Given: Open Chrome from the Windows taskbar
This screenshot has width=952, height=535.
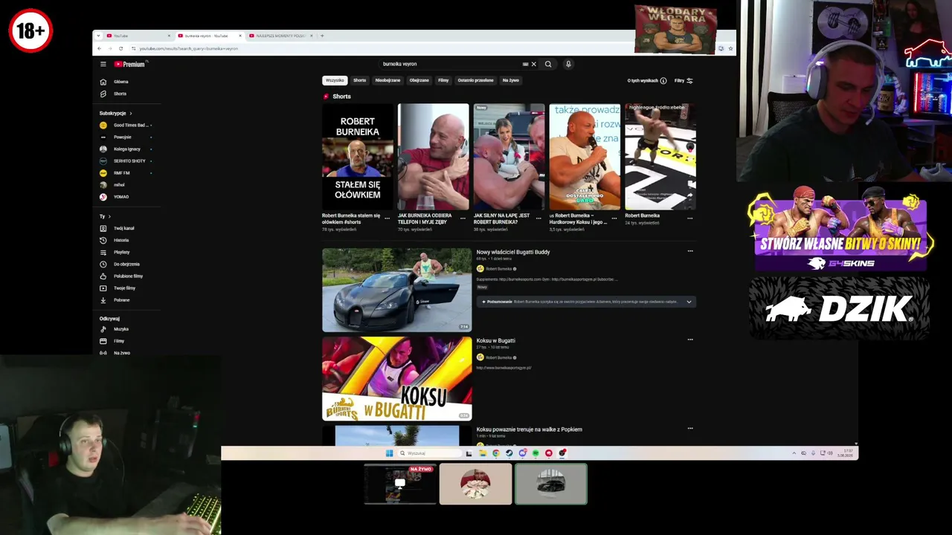Looking at the screenshot, I should click(x=495, y=453).
